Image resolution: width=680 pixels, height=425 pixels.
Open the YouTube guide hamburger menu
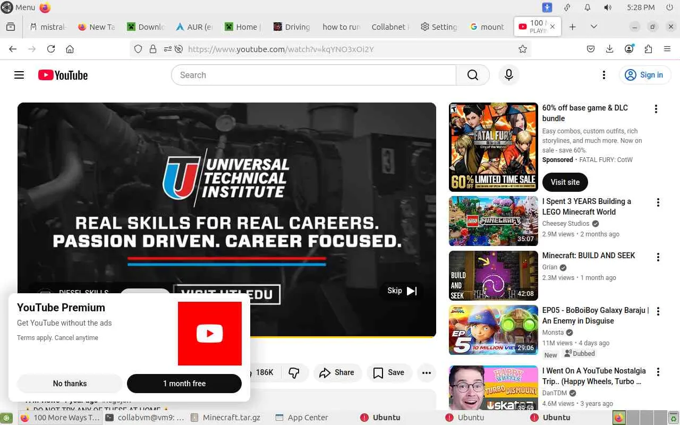[19, 75]
